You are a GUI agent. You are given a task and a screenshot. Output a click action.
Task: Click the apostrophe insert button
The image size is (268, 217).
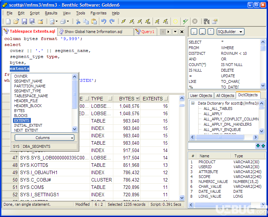point(211,32)
